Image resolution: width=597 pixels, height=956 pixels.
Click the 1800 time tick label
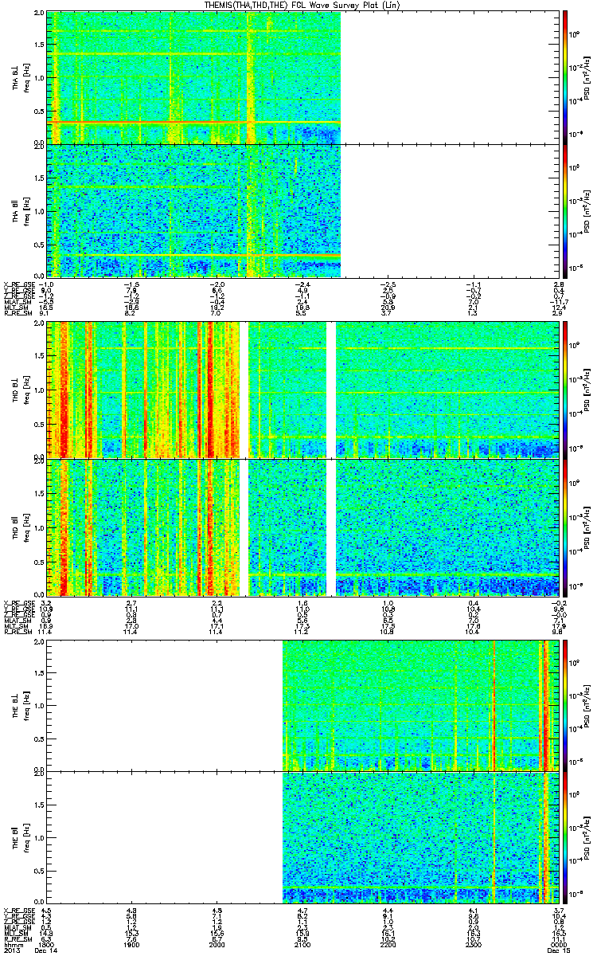coord(47,945)
